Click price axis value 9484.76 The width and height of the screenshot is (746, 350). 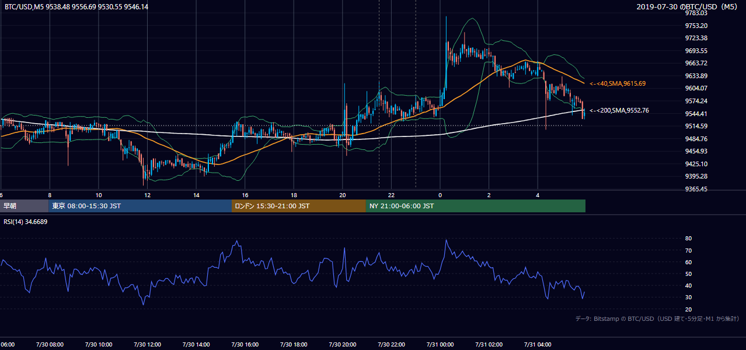click(696, 139)
